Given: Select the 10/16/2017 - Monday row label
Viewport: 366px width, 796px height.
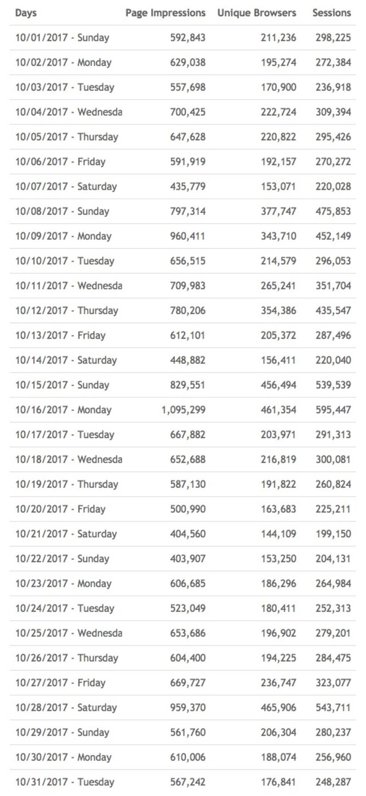Looking at the screenshot, I should point(63,410).
